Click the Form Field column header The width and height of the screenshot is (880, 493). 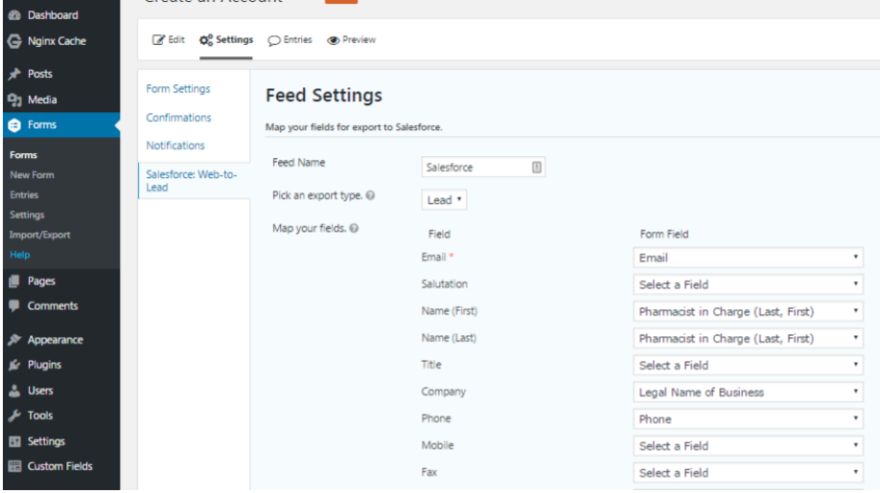tap(664, 235)
